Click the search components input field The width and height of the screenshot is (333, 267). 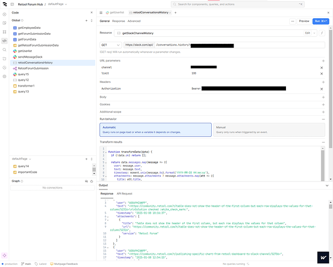point(238,4)
